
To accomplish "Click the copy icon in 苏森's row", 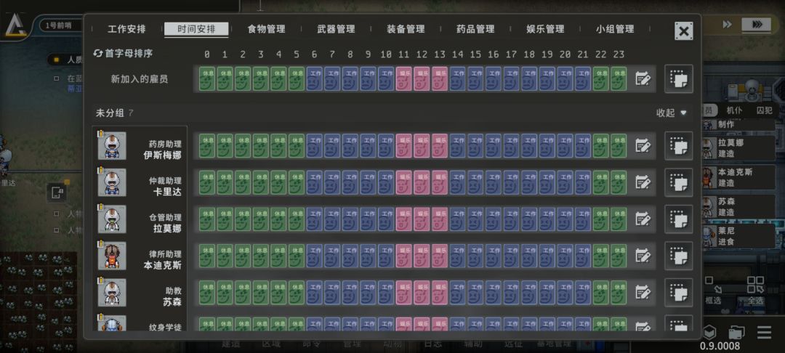I will pyautogui.click(x=679, y=292).
